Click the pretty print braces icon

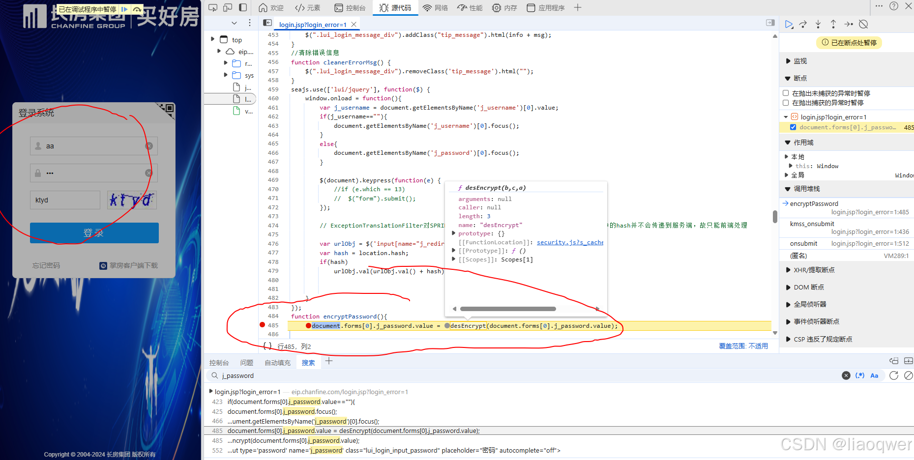(267, 346)
